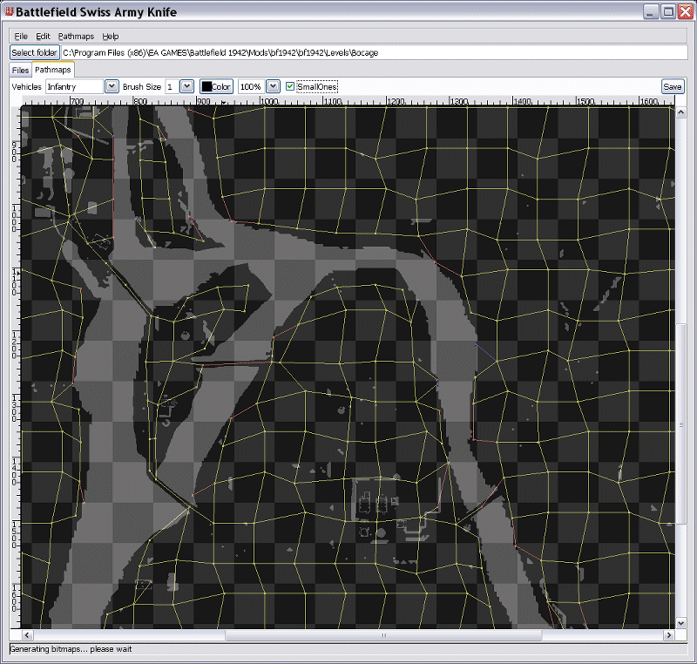Maximize the Battlefield Swiss Army Knife window
697x664 pixels.
(x=668, y=11)
